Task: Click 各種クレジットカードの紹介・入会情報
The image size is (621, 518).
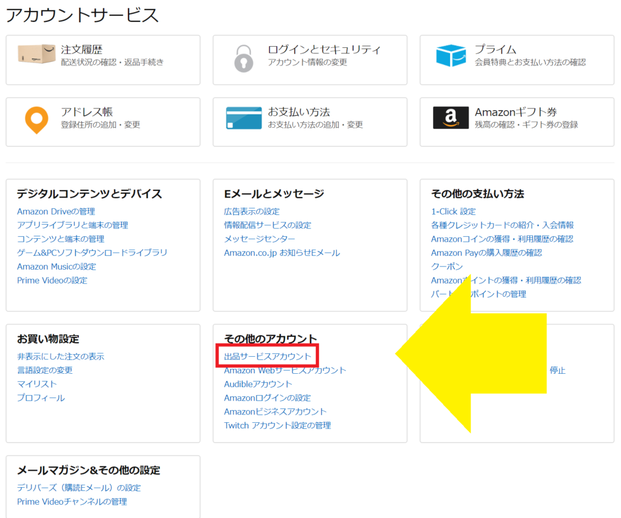Action: pos(503,225)
